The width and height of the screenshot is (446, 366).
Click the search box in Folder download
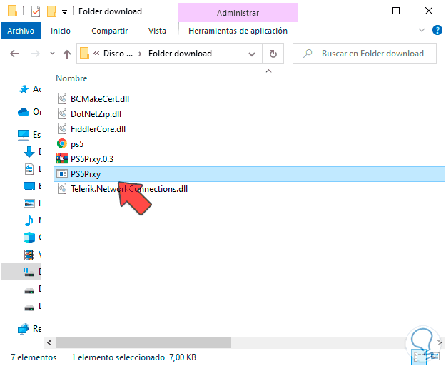point(365,54)
